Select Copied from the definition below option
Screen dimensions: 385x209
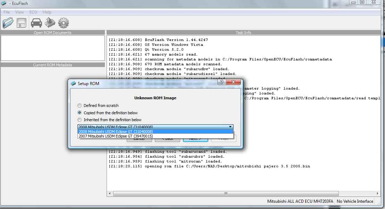pos(79,113)
